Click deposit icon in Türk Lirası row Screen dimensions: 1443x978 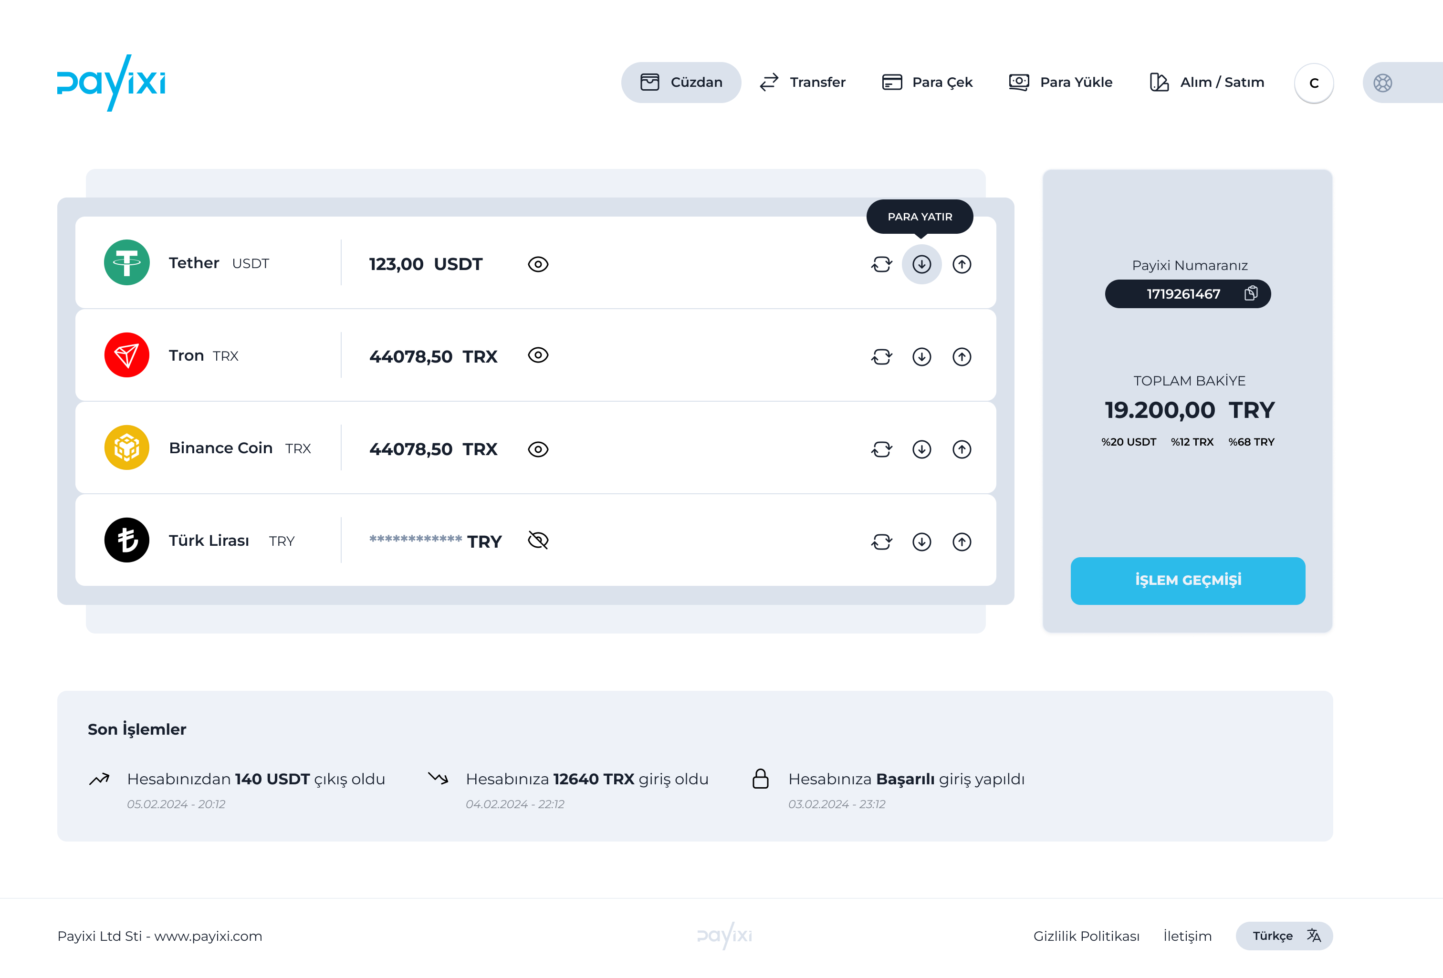click(921, 542)
